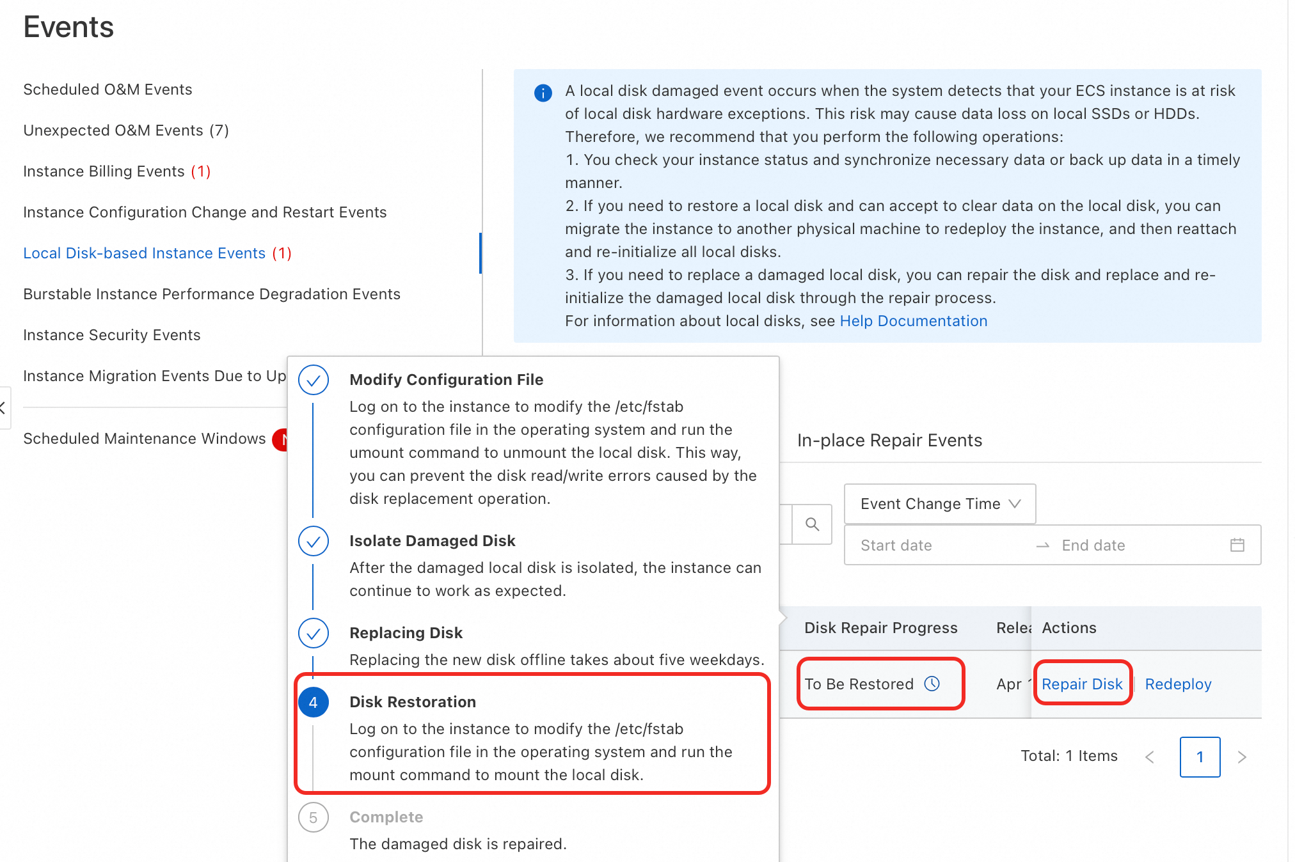Click the clock icon beside To Be Restored
This screenshot has height=862, width=1295.
[932, 684]
